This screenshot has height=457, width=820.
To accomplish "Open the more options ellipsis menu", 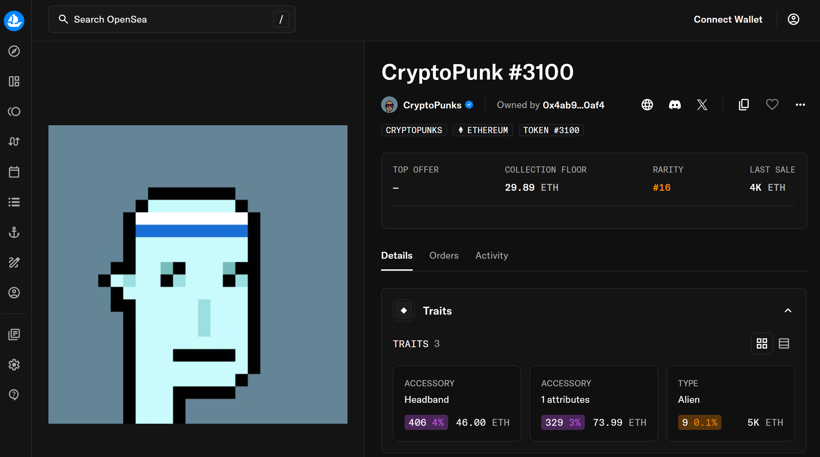I will [800, 105].
